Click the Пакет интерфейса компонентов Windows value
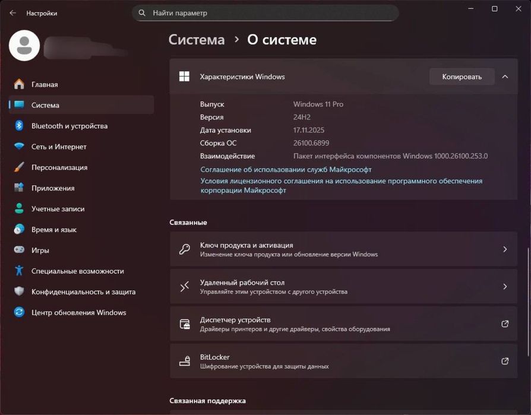 (390, 156)
